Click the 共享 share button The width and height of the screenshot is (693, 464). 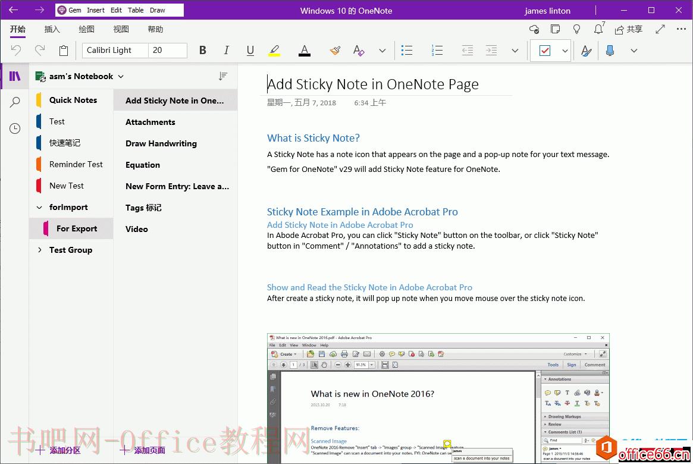click(629, 29)
